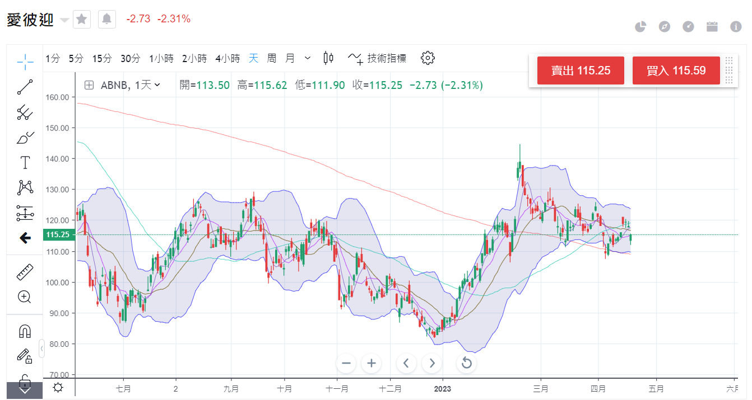Open the chart settings gear

coord(428,58)
